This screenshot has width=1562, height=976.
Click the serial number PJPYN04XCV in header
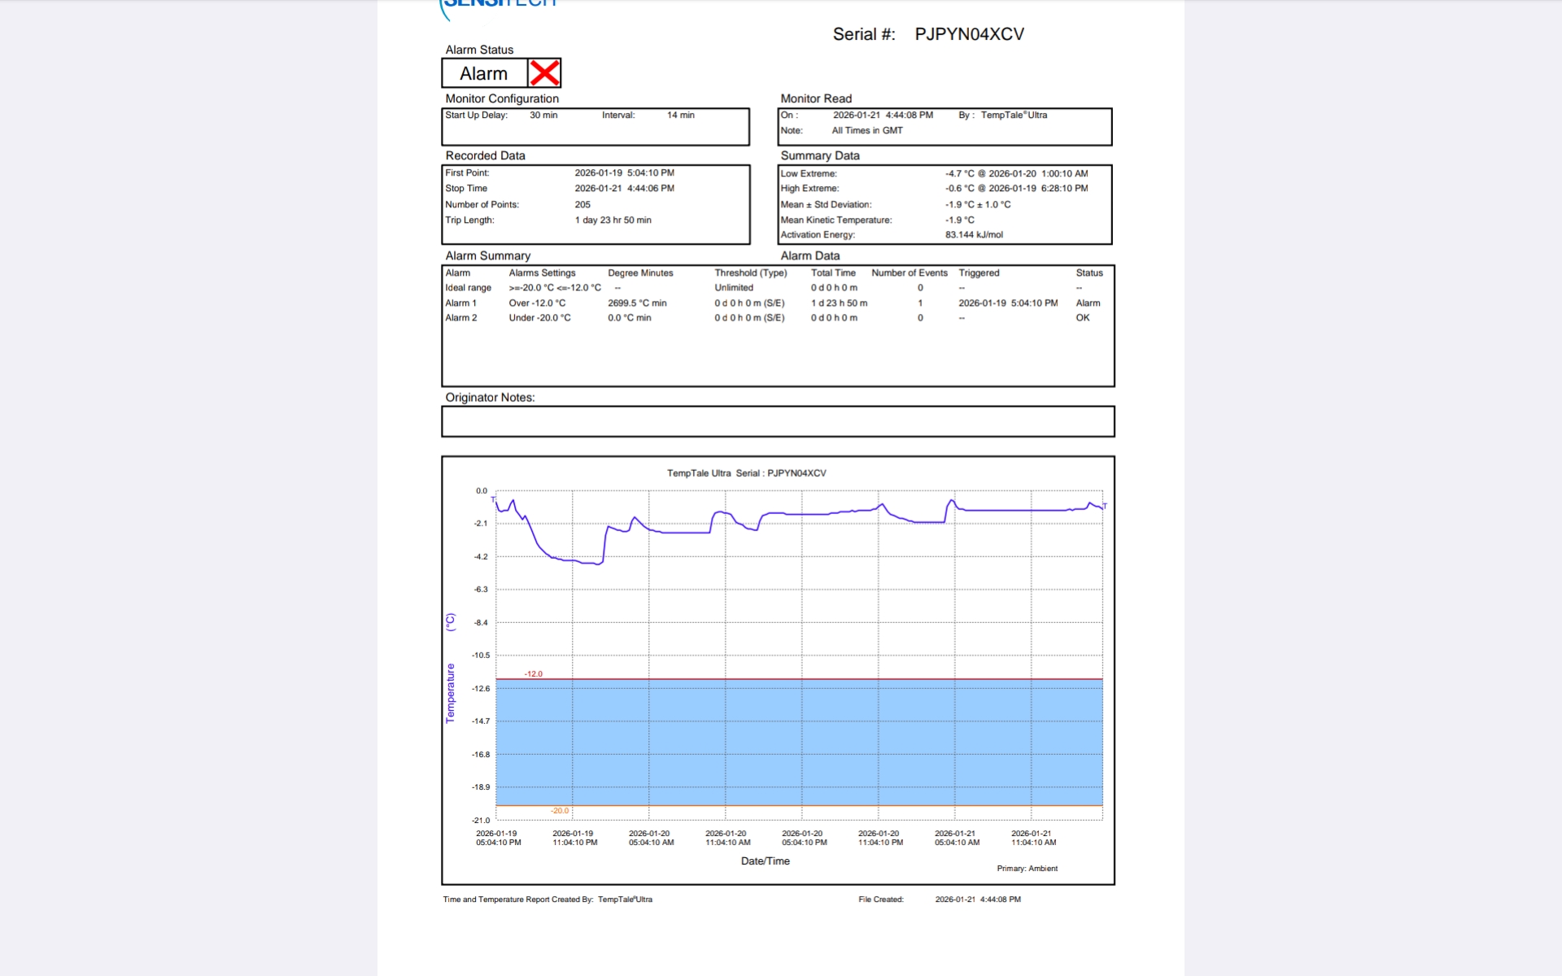tap(969, 34)
